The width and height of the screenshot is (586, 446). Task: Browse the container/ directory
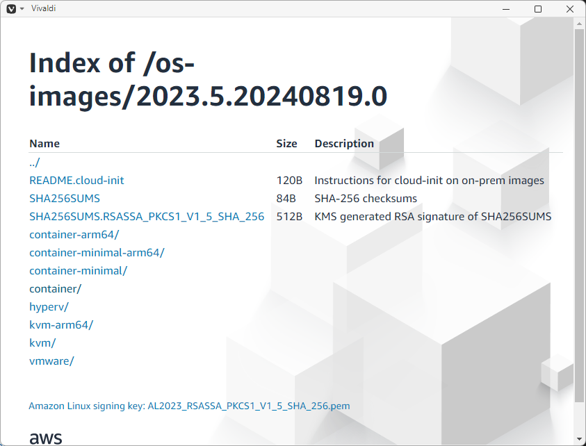point(55,288)
